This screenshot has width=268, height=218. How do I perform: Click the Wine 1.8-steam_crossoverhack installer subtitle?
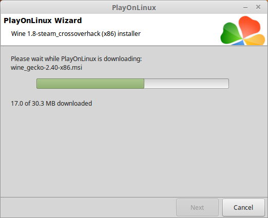(x=76, y=34)
